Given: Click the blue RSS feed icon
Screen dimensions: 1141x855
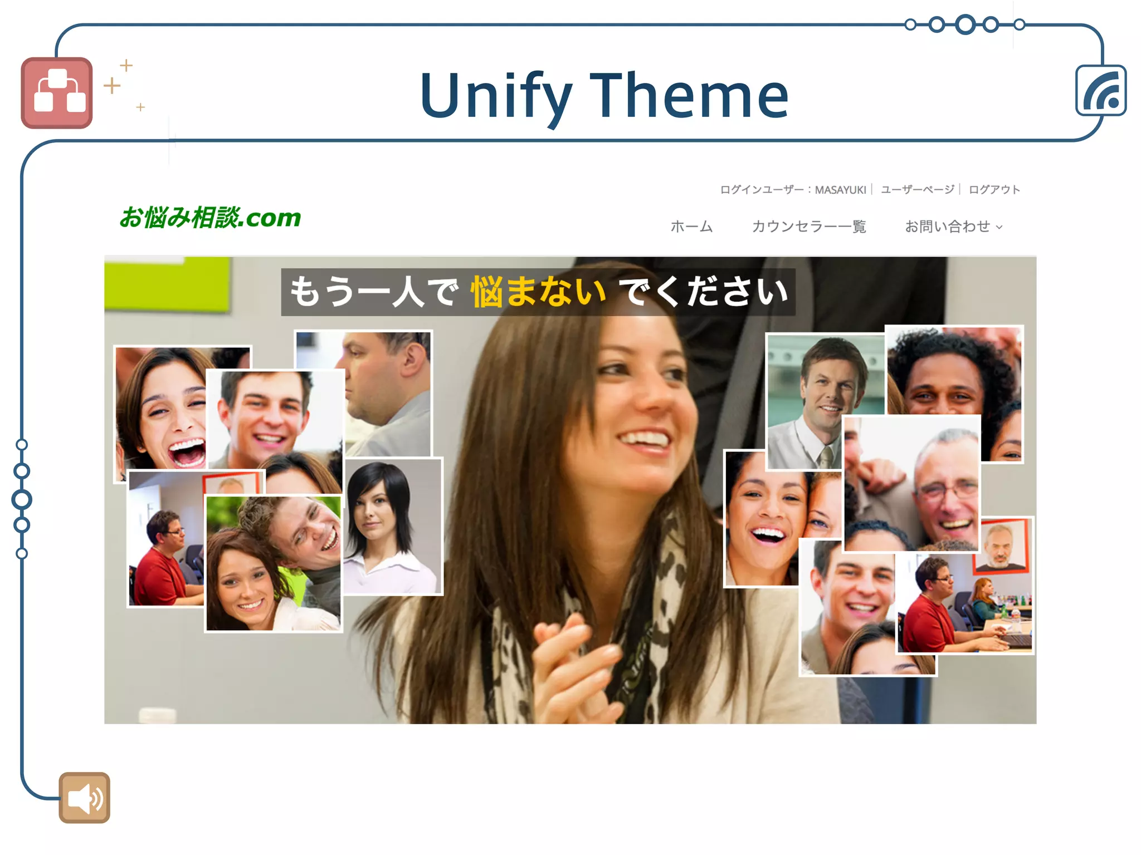Looking at the screenshot, I should point(1101,91).
